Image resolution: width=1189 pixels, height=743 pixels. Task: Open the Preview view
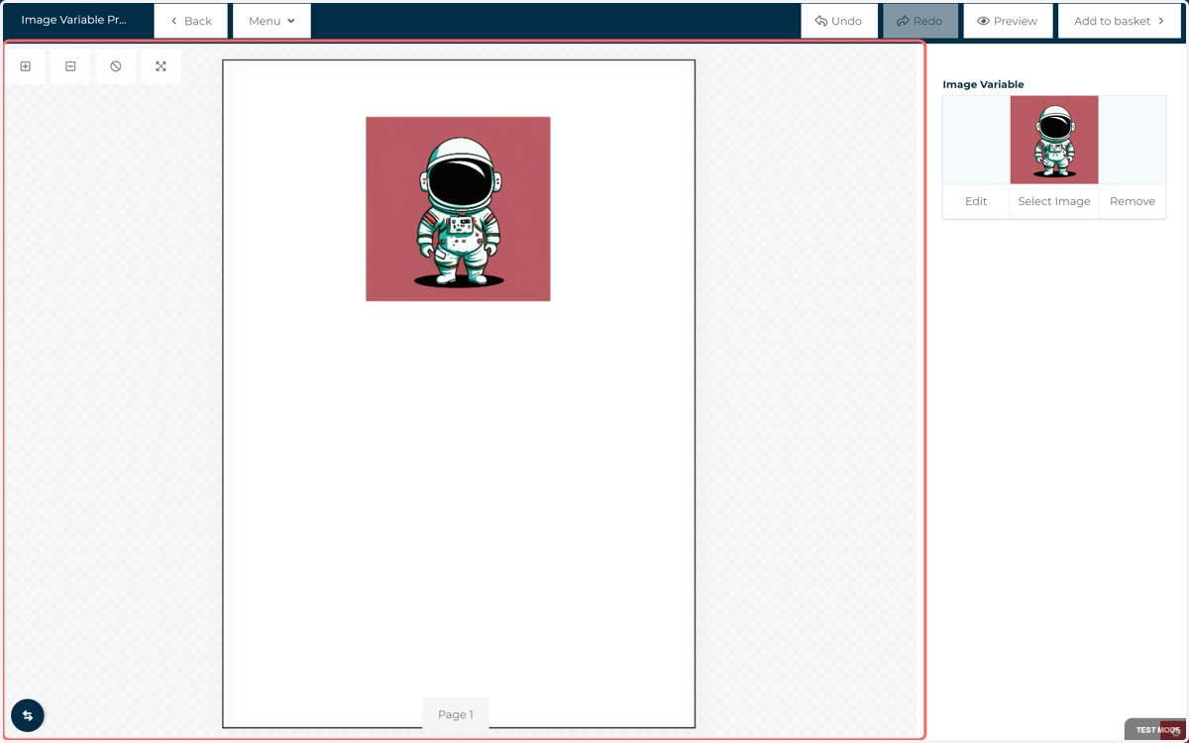1008,21
